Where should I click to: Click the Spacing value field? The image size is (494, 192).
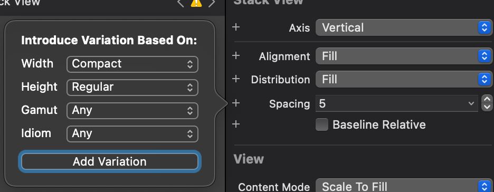397,103
